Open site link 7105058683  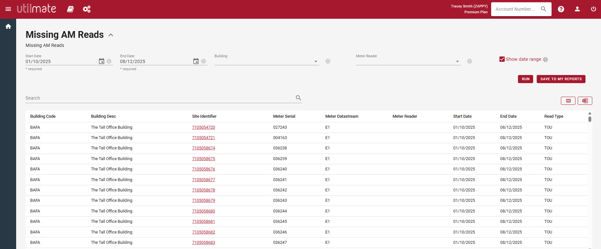point(204,243)
